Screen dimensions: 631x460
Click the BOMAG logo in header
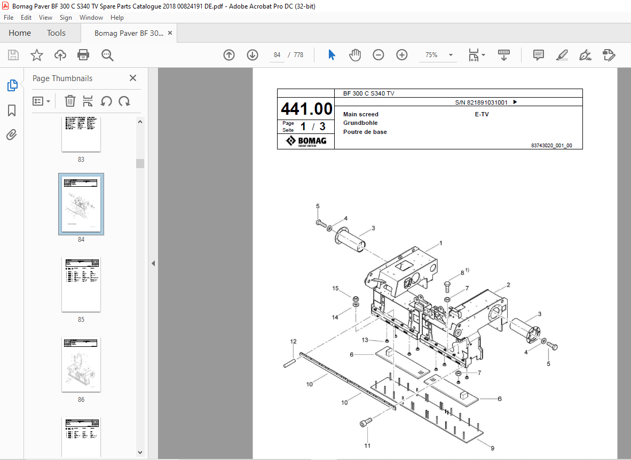(x=306, y=141)
